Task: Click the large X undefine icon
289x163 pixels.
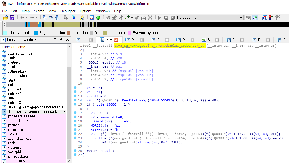Action: [150, 18]
